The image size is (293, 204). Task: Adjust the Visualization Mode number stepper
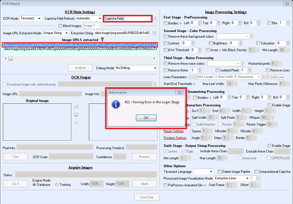click(x=259, y=178)
